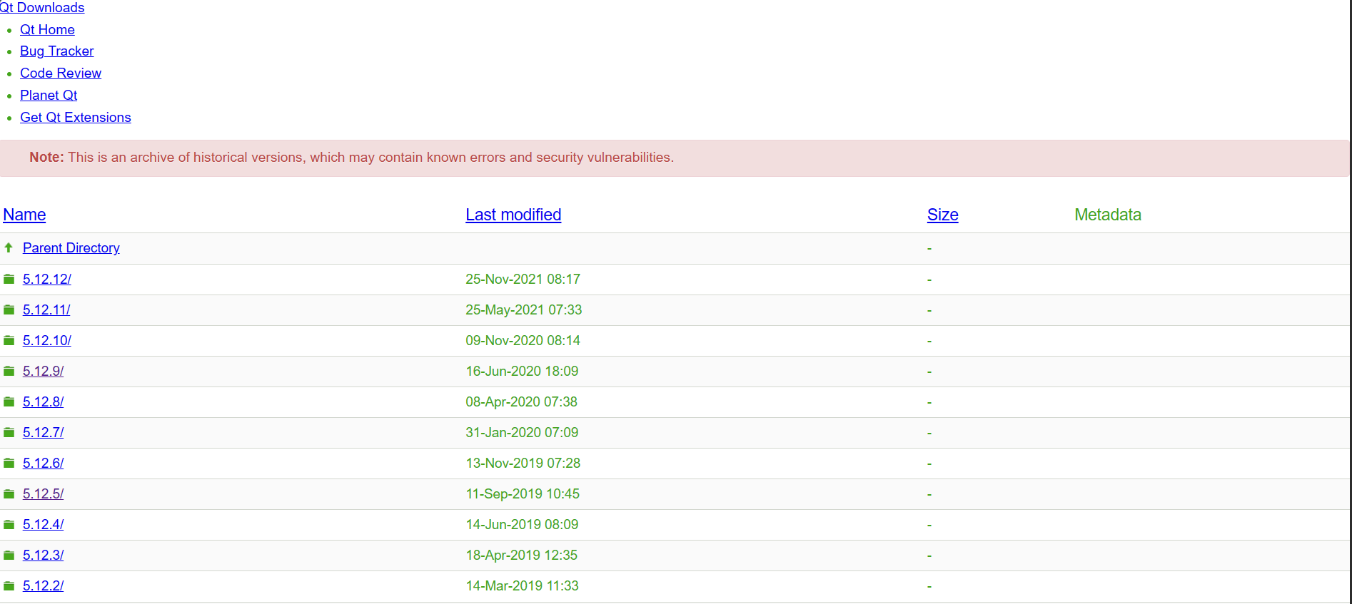Screen dimensions: 1352x604
Task: Click the folder icon beside 5.12.10/
Action: (9, 340)
